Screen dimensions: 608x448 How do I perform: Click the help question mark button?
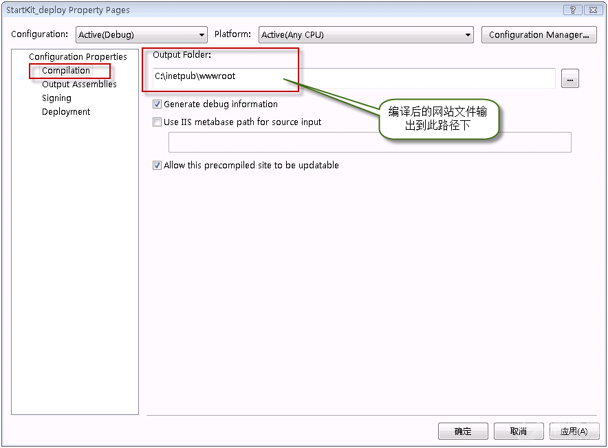(x=572, y=10)
